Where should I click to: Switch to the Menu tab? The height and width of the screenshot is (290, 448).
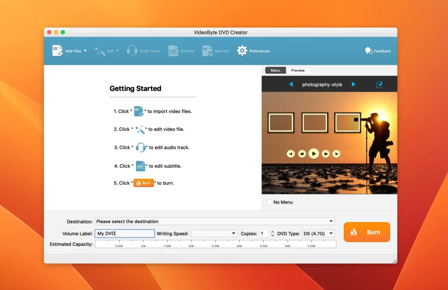(x=276, y=71)
